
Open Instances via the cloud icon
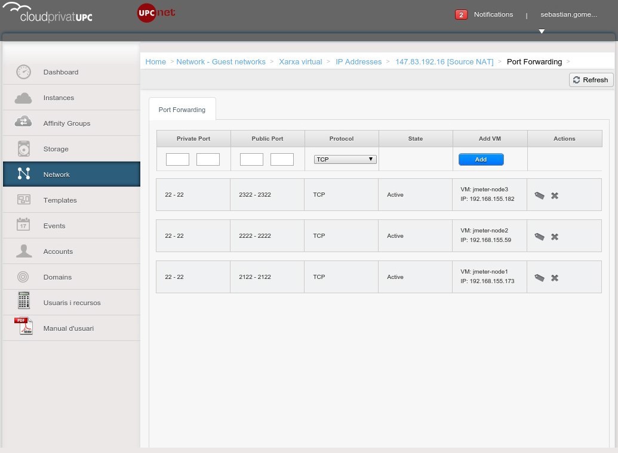point(23,98)
